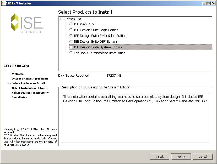Choose ISE Design Suite Logic Edition radio
The width and height of the screenshot is (217, 164).
tap(71, 30)
